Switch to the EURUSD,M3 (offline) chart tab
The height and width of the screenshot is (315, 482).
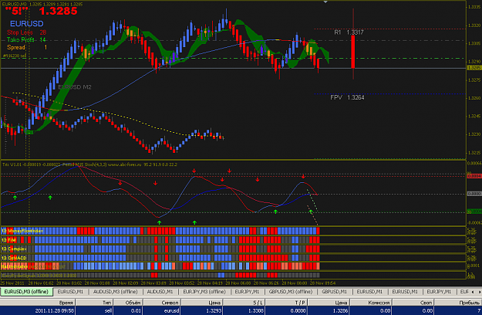26,291
